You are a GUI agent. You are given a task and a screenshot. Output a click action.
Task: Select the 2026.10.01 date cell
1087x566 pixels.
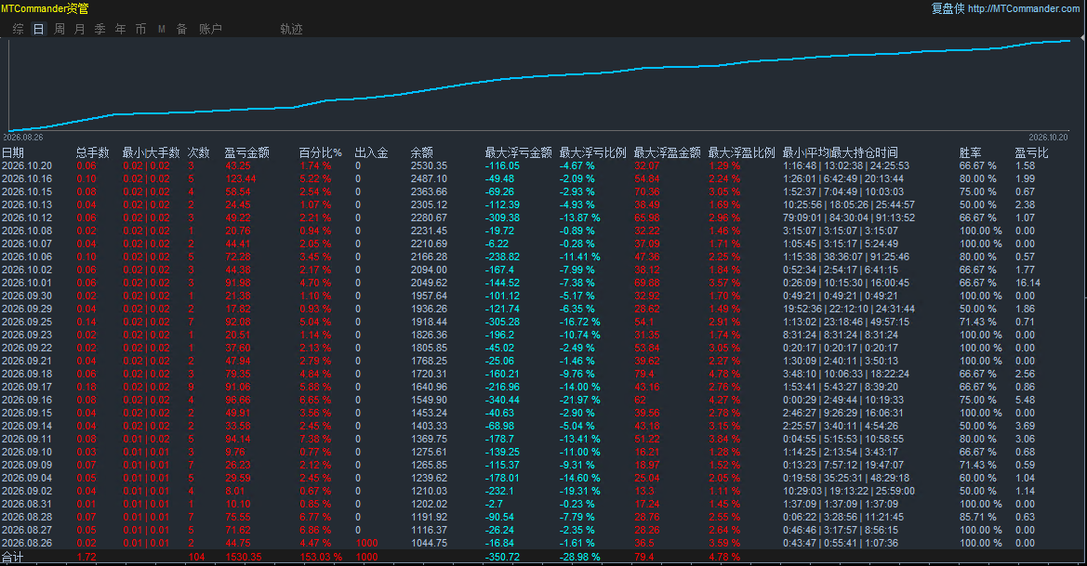point(27,283)
